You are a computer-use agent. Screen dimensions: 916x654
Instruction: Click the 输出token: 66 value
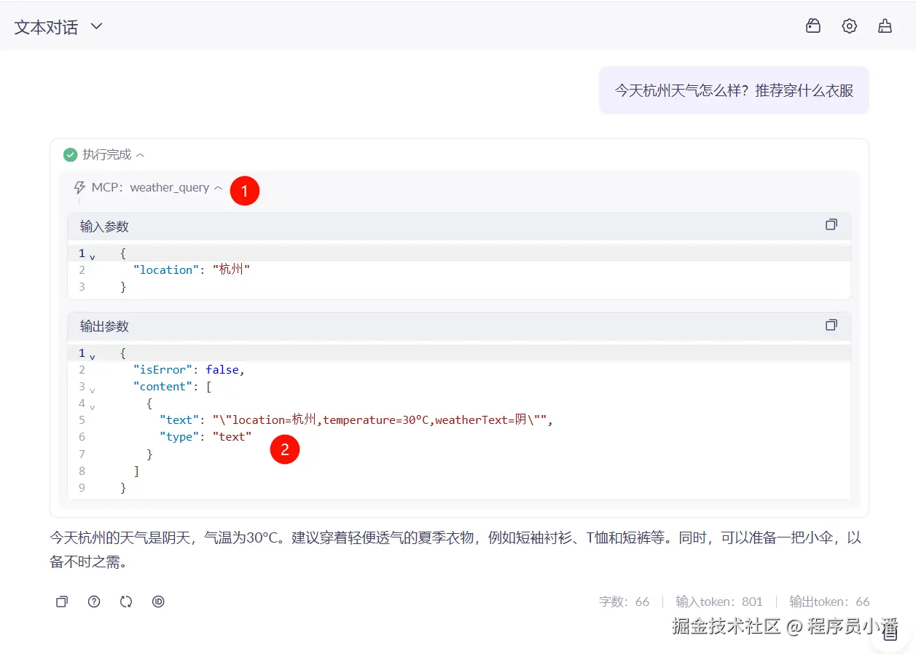click(x=829, y=602)
